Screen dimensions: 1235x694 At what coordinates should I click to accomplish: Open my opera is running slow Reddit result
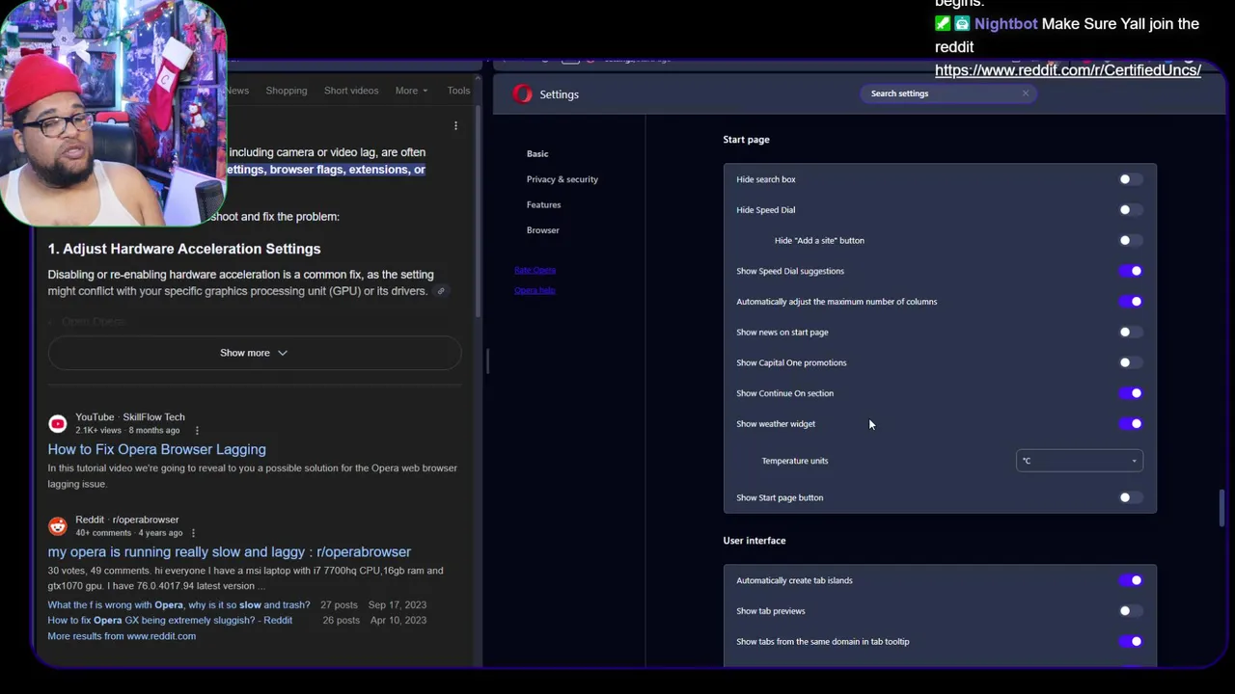[x=230, y=552]
